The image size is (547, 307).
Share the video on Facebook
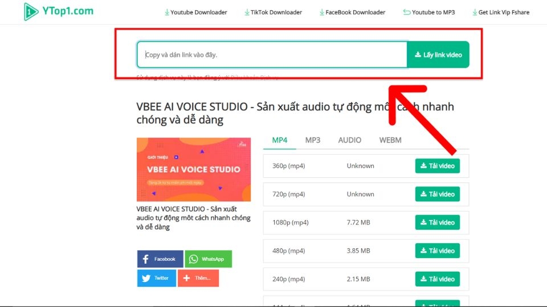pyautogui.click(x=160, y=259)
